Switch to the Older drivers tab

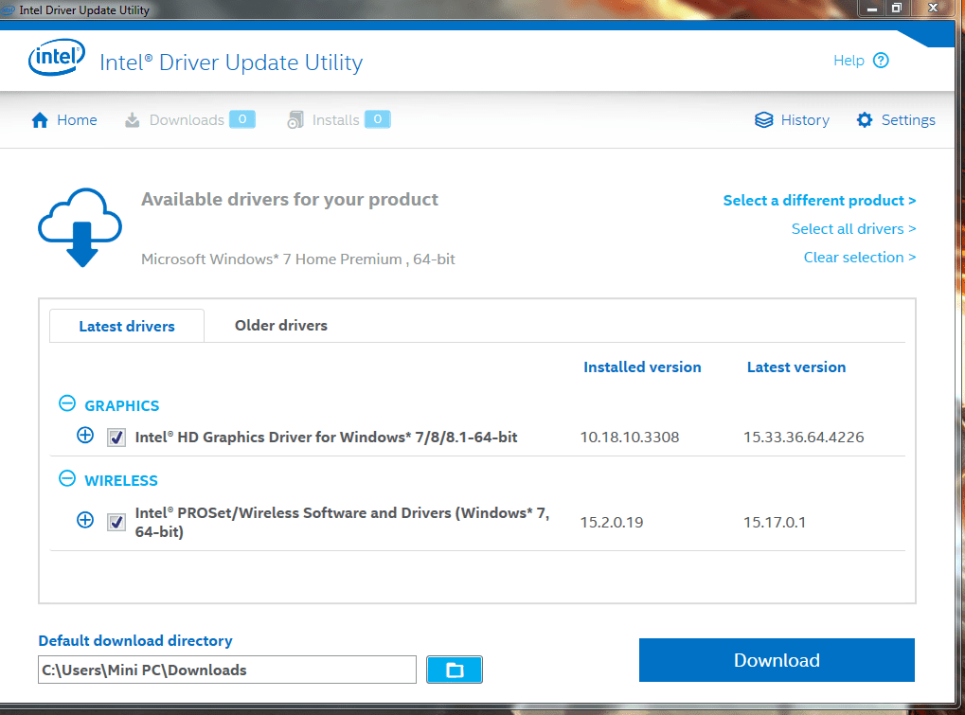(281, 326)
